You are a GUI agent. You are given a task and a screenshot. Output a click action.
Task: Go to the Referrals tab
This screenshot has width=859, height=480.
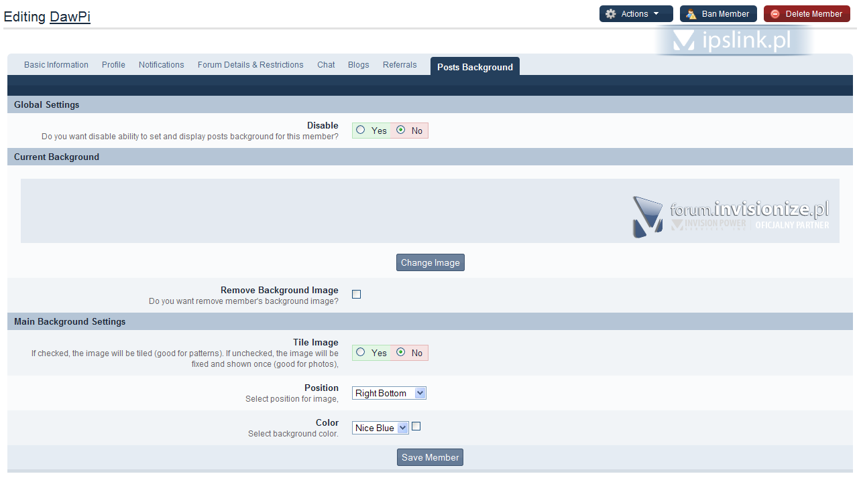coord(400,65)
